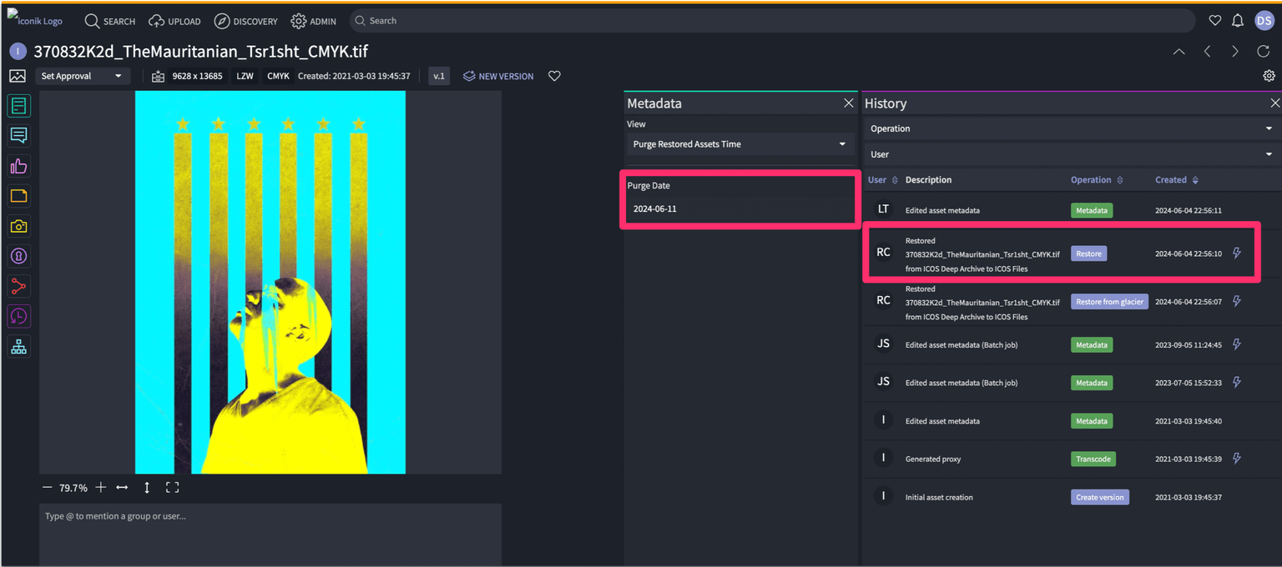
Task: Close the History panel
Action: tap(1274, 103)
